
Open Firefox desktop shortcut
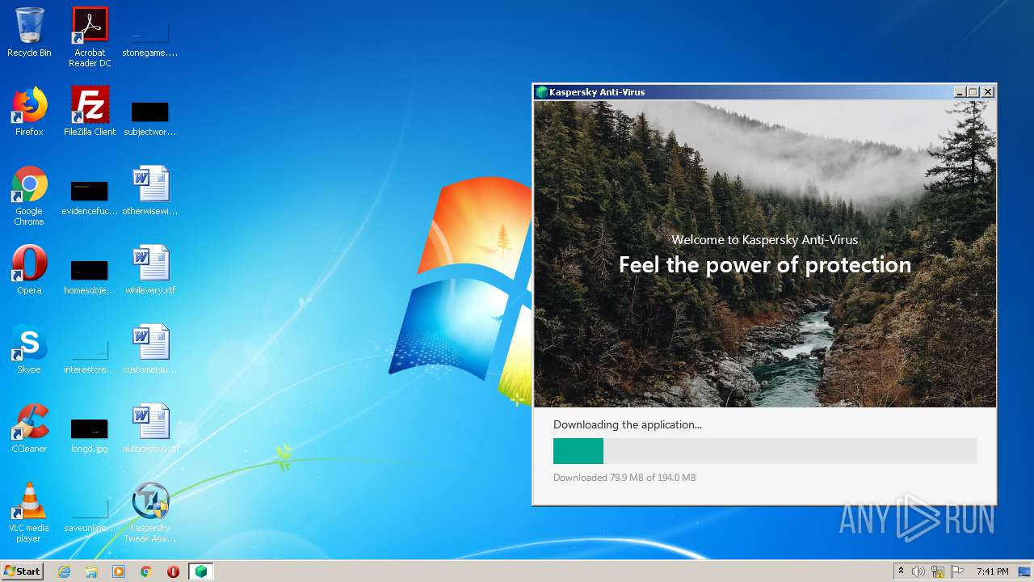(29, 112)
